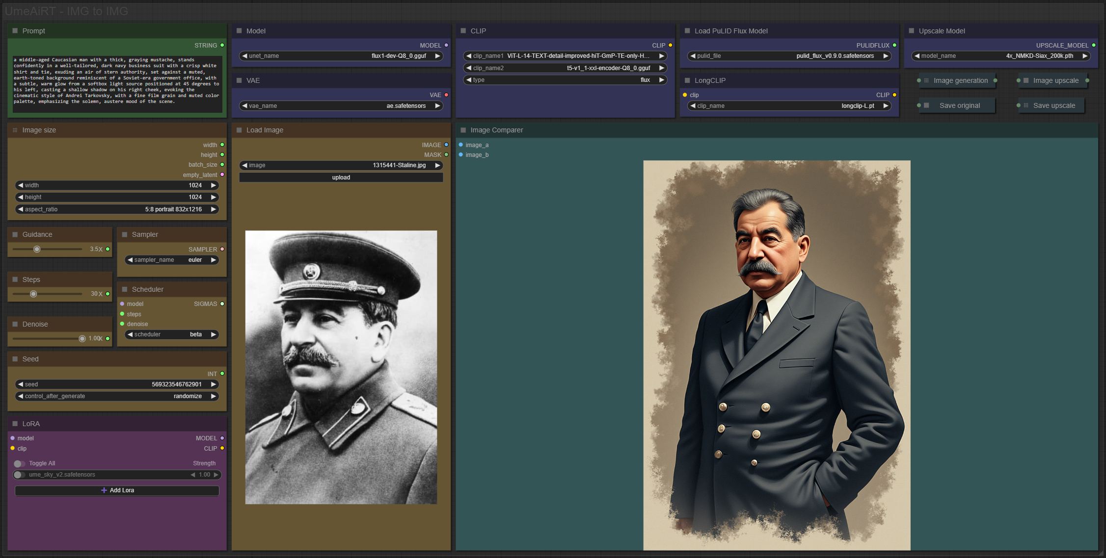Click the Guidance slider handle
This screenshot has width=1106, height=558.
click(37, 249)
